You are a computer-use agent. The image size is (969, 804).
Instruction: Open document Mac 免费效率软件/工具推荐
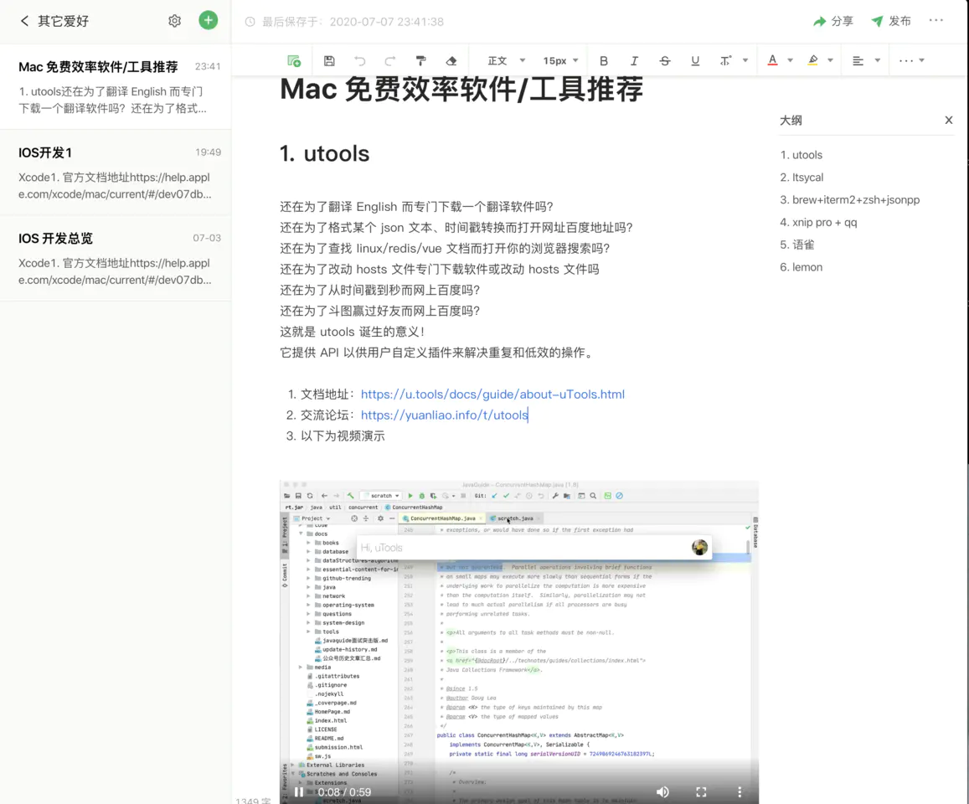point(116,86)
